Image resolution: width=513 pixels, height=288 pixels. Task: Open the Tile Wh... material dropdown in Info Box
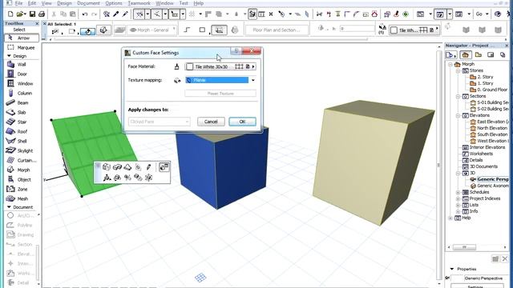(414, 30)
